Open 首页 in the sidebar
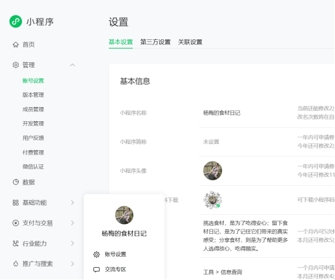The height and width of the screenshot is (280, 335). (x=29, y=44)
